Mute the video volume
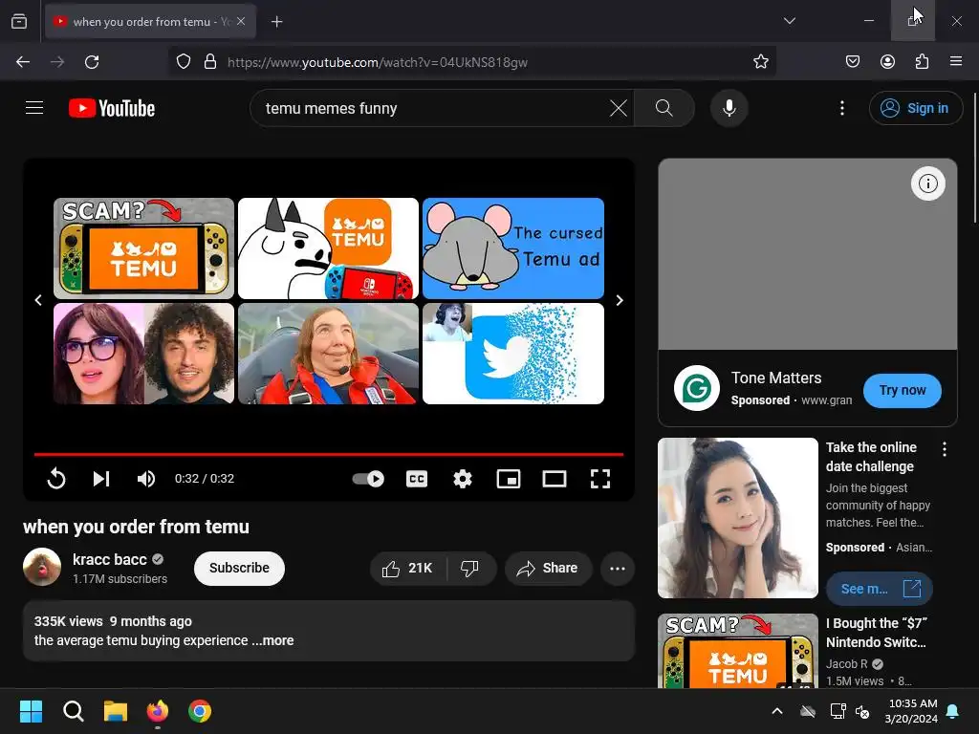Viewport: 979px width, 734px height. point(146,479)
